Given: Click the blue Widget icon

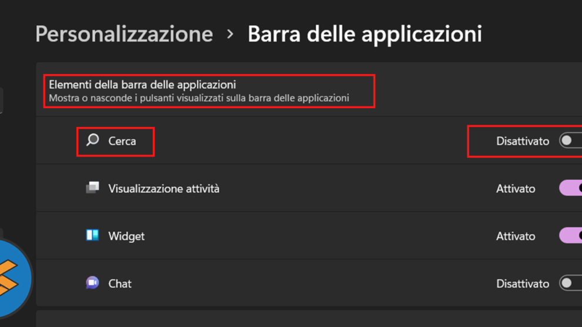Looking at the screenshot, I should pos(92,236).
